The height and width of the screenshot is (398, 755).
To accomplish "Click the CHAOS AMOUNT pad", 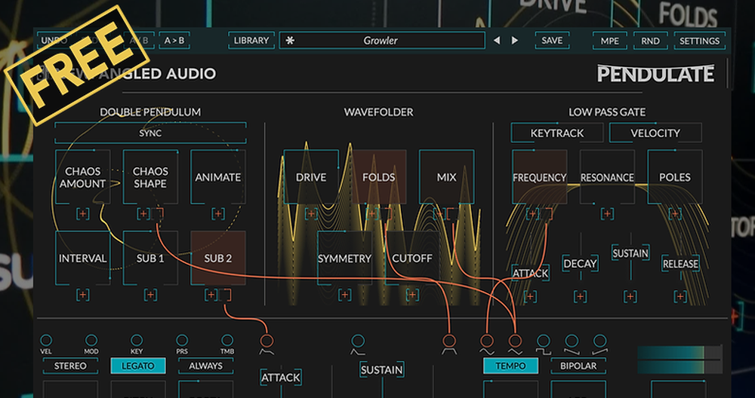I will [83, 177].
